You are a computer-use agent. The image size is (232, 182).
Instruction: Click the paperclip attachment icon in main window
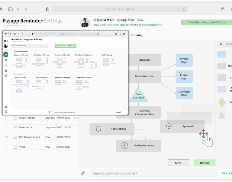[83, 173]
